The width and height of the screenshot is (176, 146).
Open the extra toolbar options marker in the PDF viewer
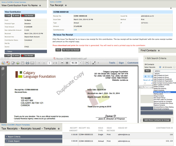98,63
